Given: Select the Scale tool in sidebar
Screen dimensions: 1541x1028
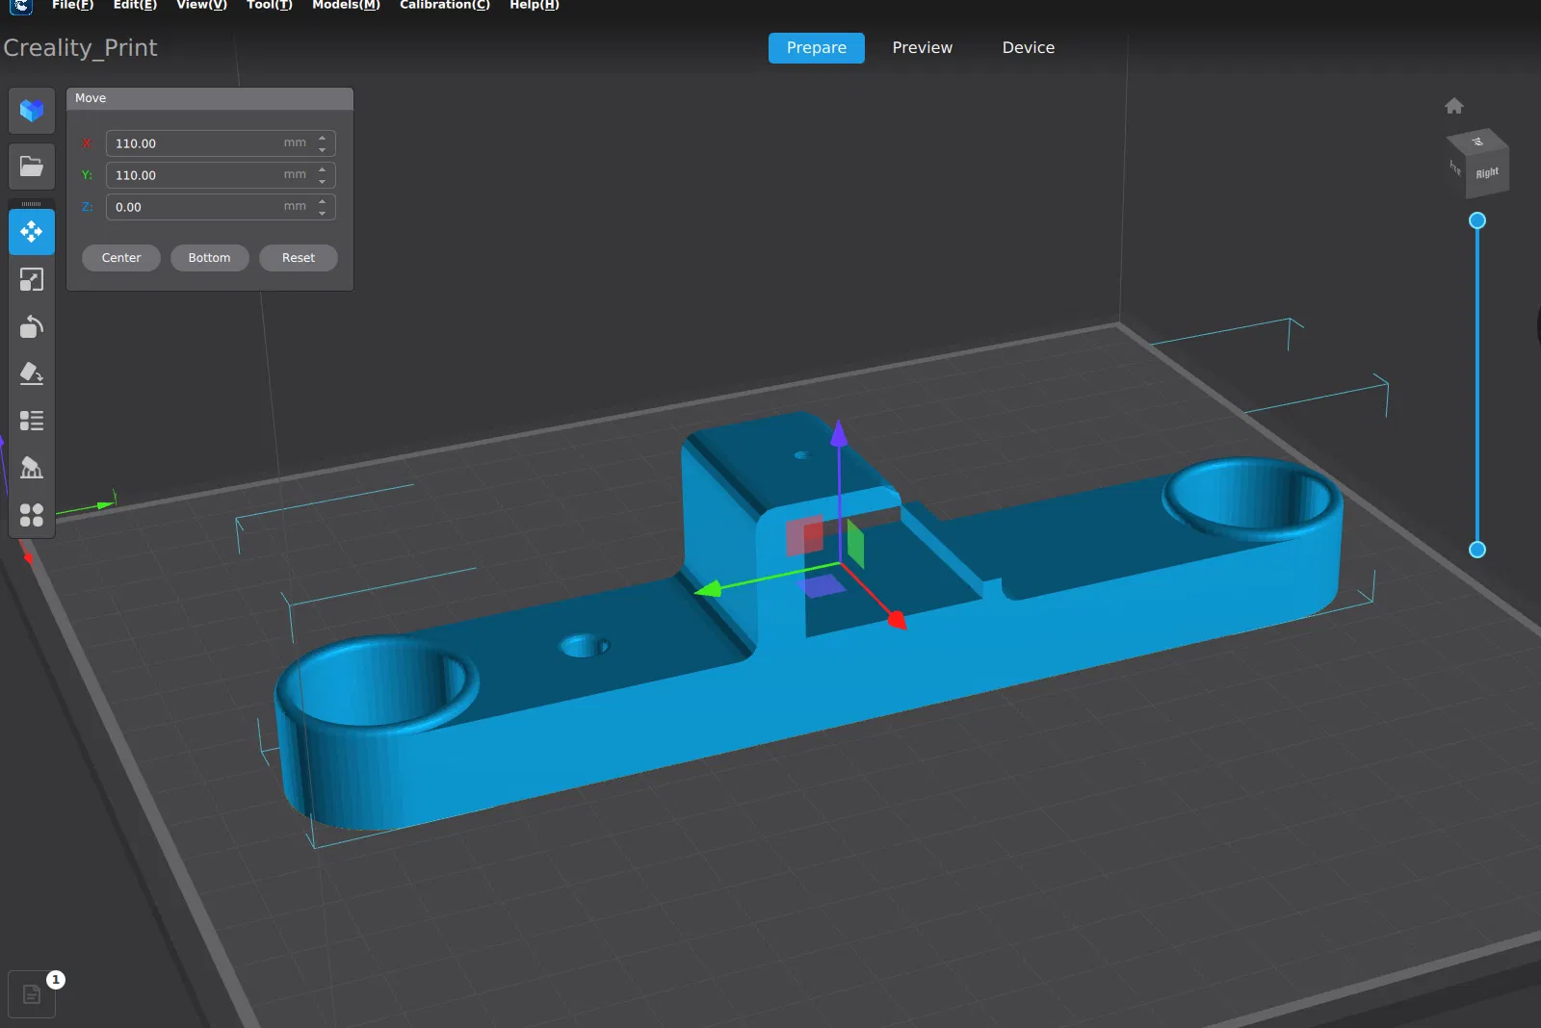Looking at the screenshot, I should [x=32, y=279].
